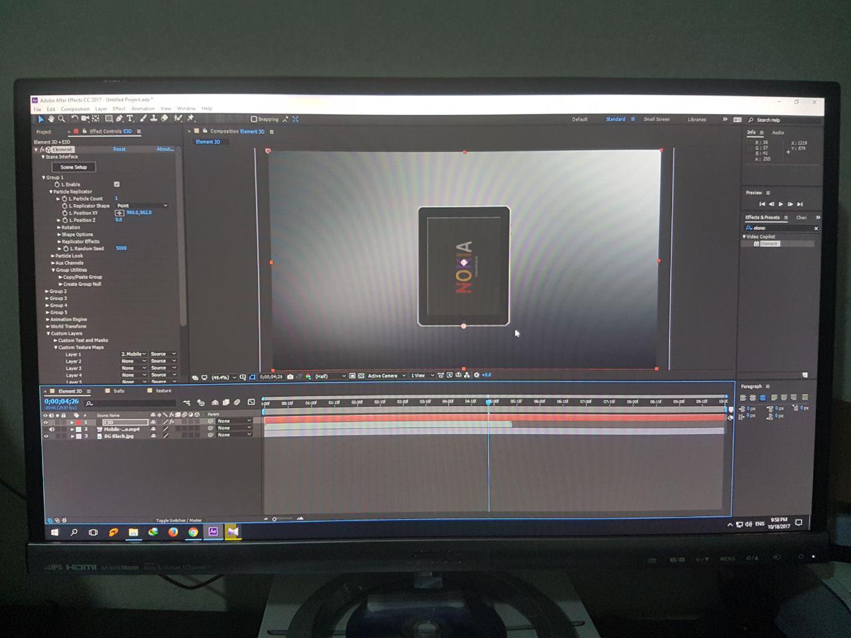851x638 pixels.
Task: Select the Selection arrow tool
Action: (41, 119)
